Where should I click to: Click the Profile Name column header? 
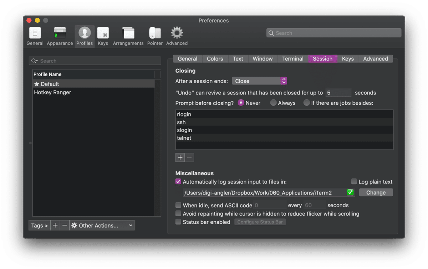click(x=94, y=74)
